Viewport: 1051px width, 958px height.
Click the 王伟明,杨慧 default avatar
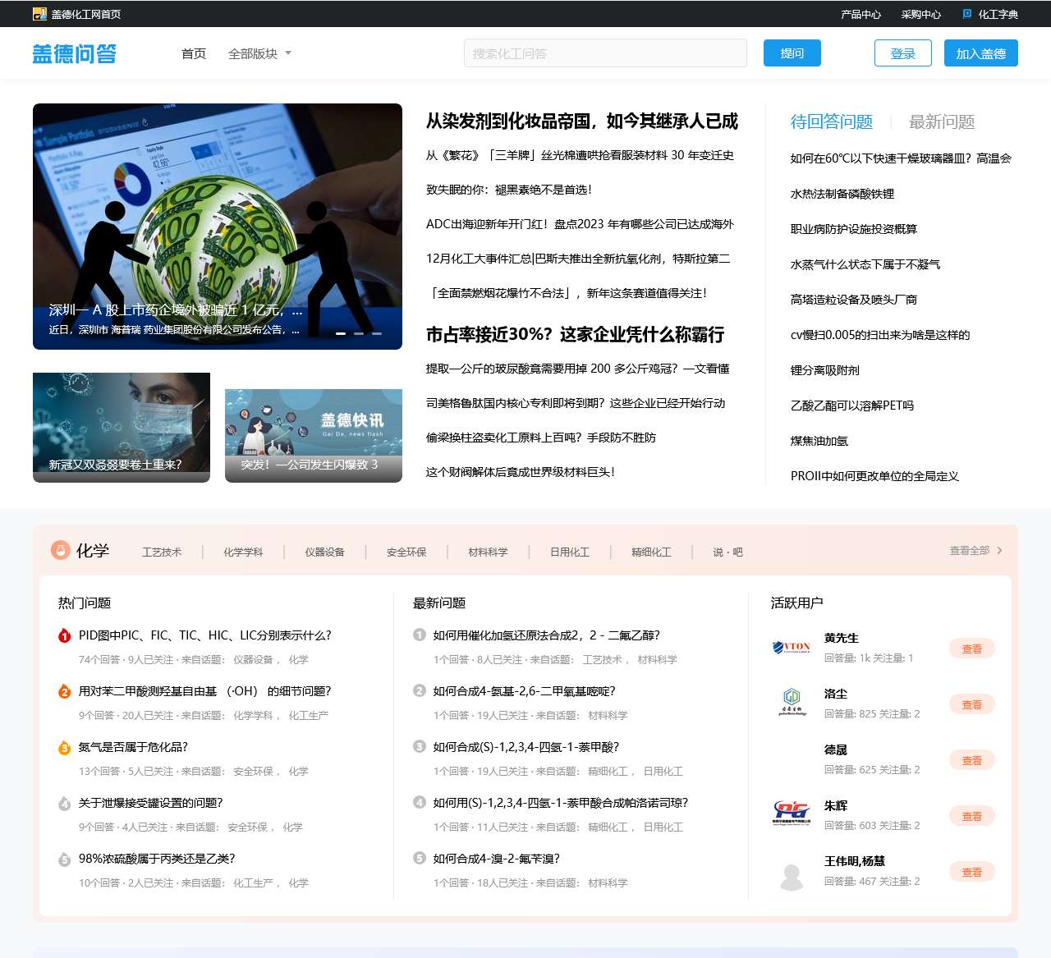click(x=792, y=876)
